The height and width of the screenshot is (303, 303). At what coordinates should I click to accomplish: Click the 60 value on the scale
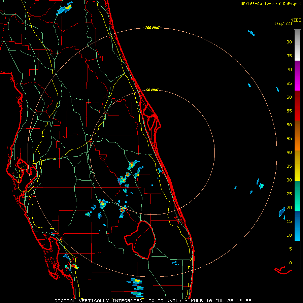pos(289,97)
